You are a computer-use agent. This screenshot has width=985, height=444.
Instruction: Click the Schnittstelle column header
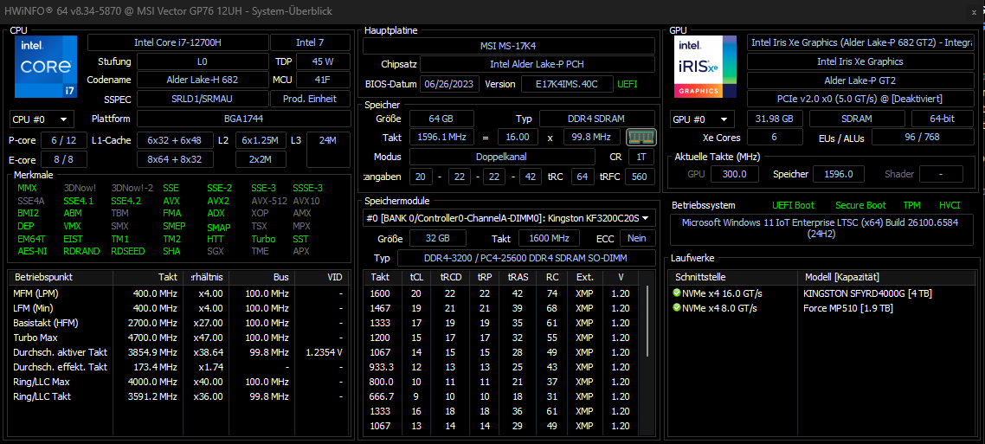click(x=734, y=277)
